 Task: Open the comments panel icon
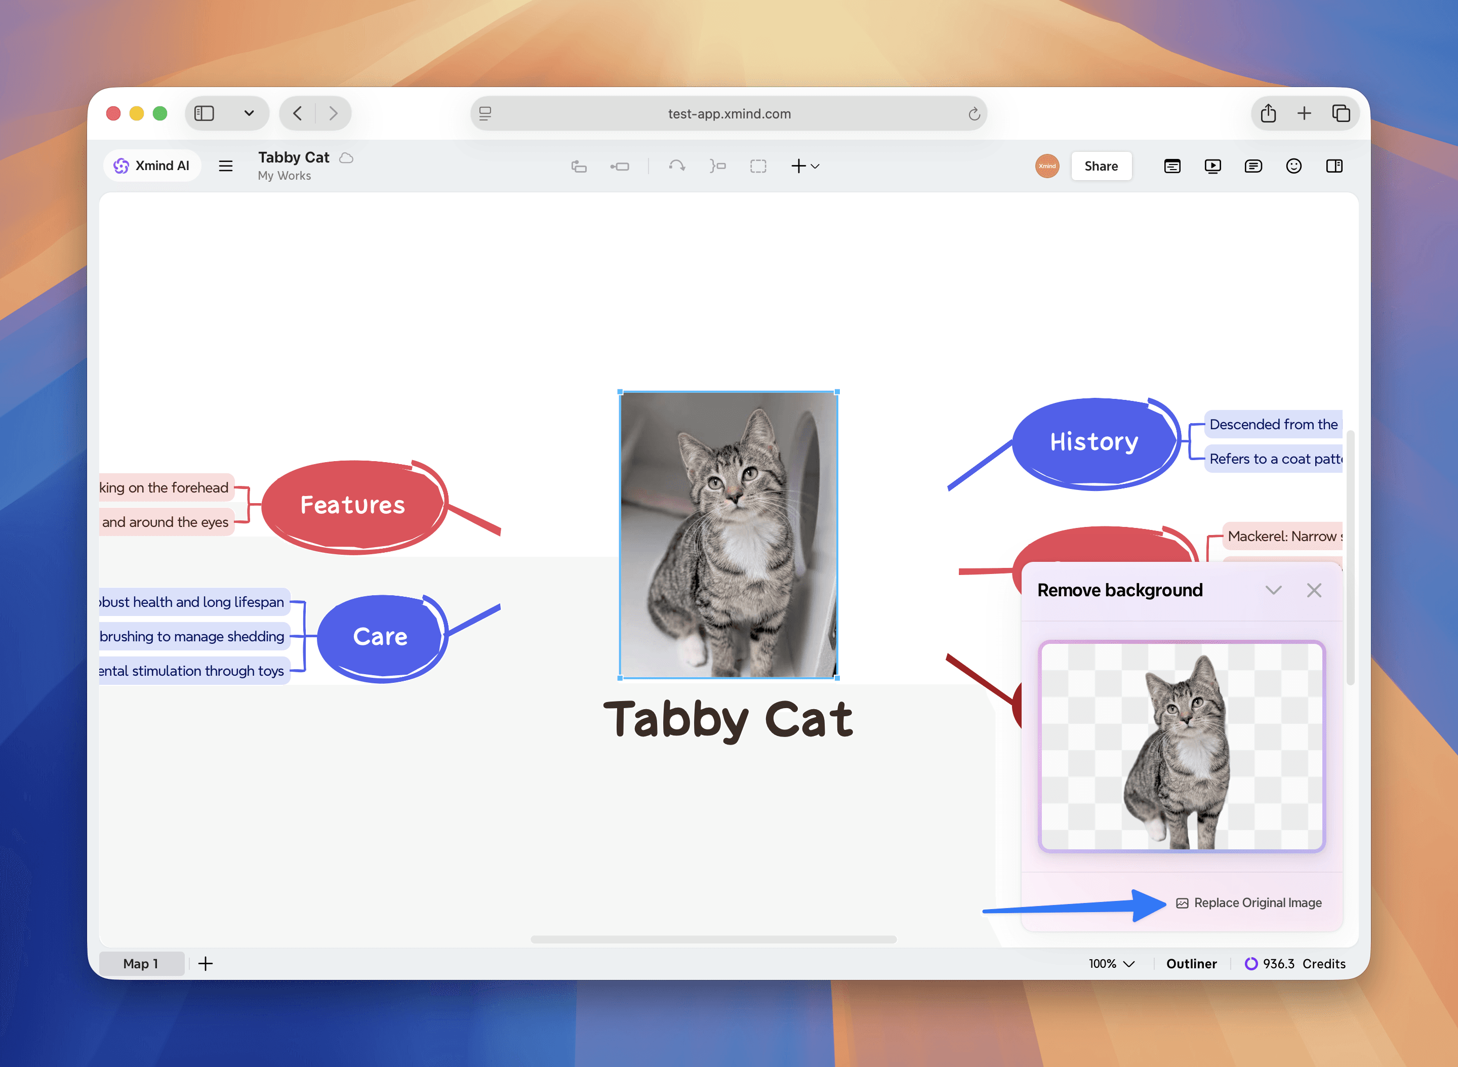click(1252, 167)
